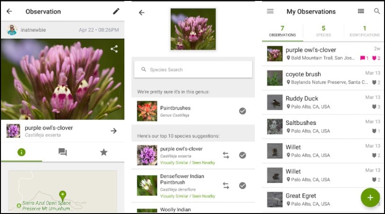Confirm Paintbrushes genus checkmark

242,111
